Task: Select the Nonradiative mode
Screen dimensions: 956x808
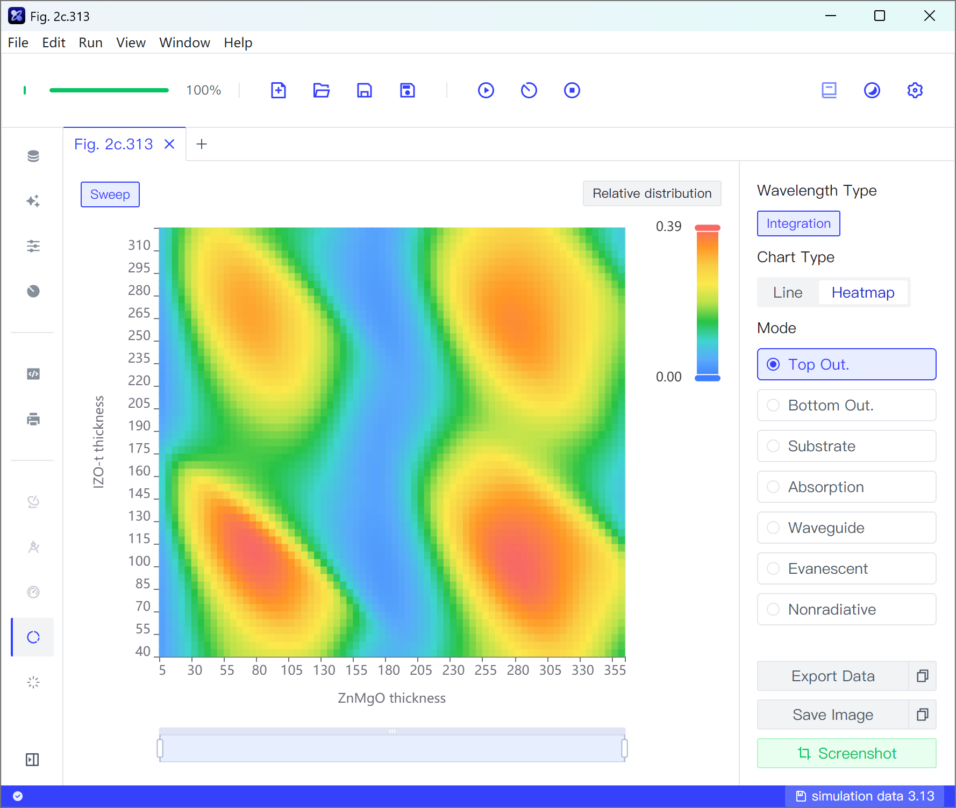Action: coord(846,609)
